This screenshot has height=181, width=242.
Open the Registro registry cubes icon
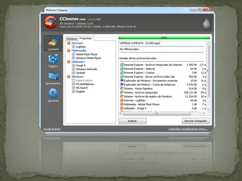click(53, 59)
